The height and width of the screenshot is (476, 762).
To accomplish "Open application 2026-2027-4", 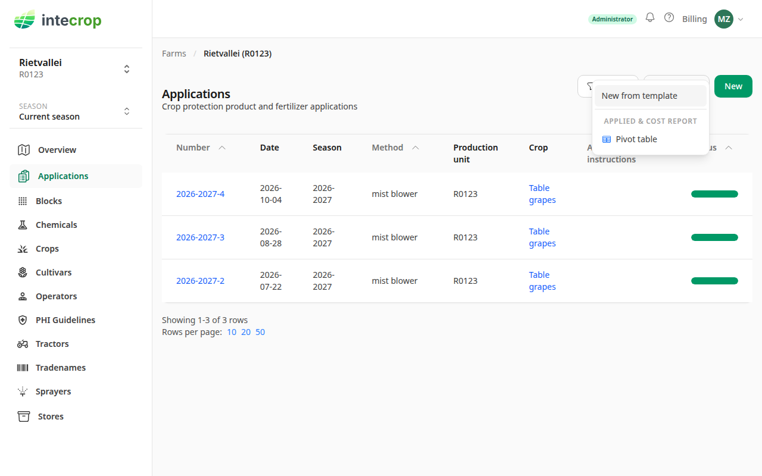I will pos(200,194).
